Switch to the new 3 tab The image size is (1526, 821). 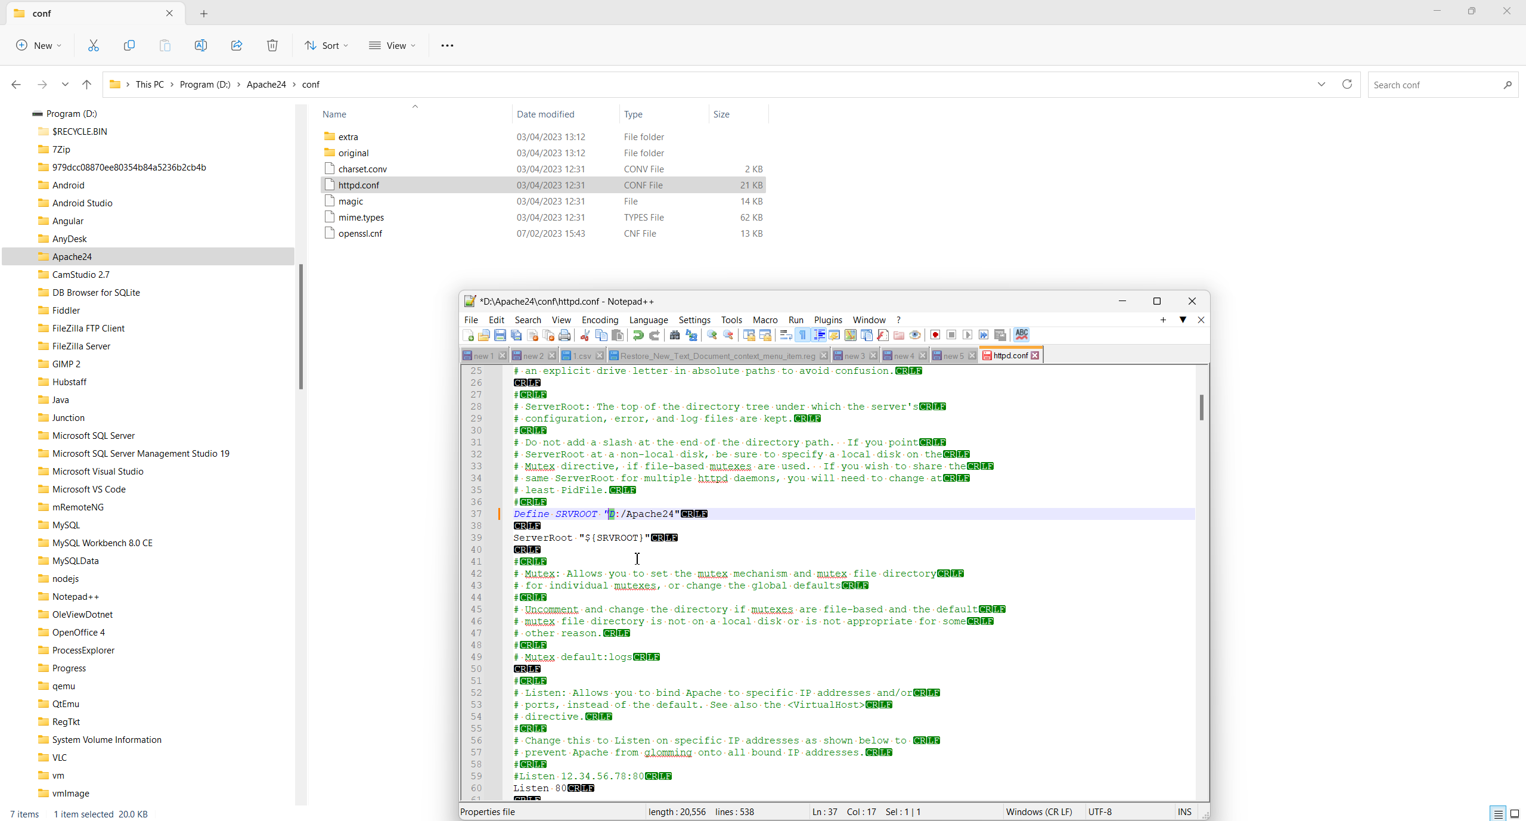854,356
